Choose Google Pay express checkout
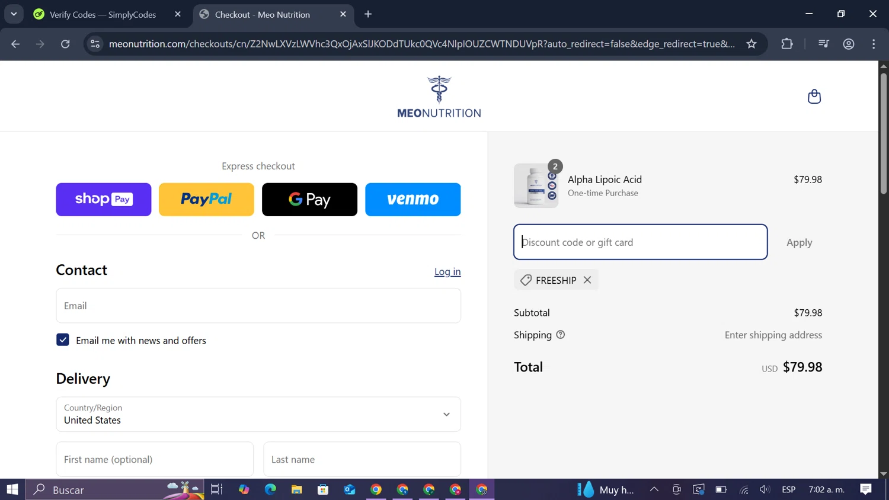Viewport: 889px width, 500px height. [x=309, y=200]
